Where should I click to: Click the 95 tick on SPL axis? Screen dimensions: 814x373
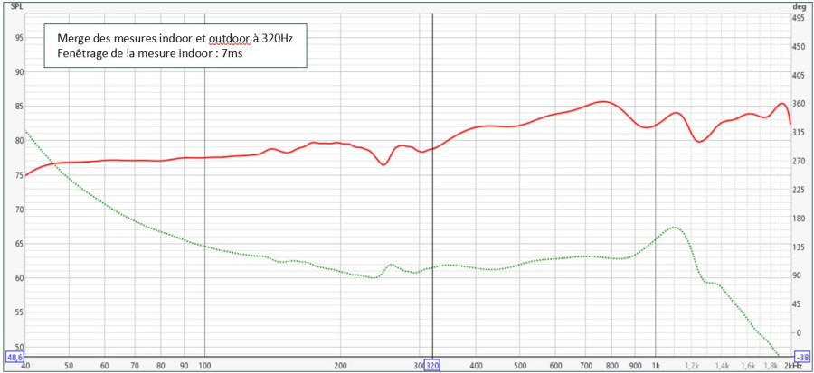(x=18, y=37)
